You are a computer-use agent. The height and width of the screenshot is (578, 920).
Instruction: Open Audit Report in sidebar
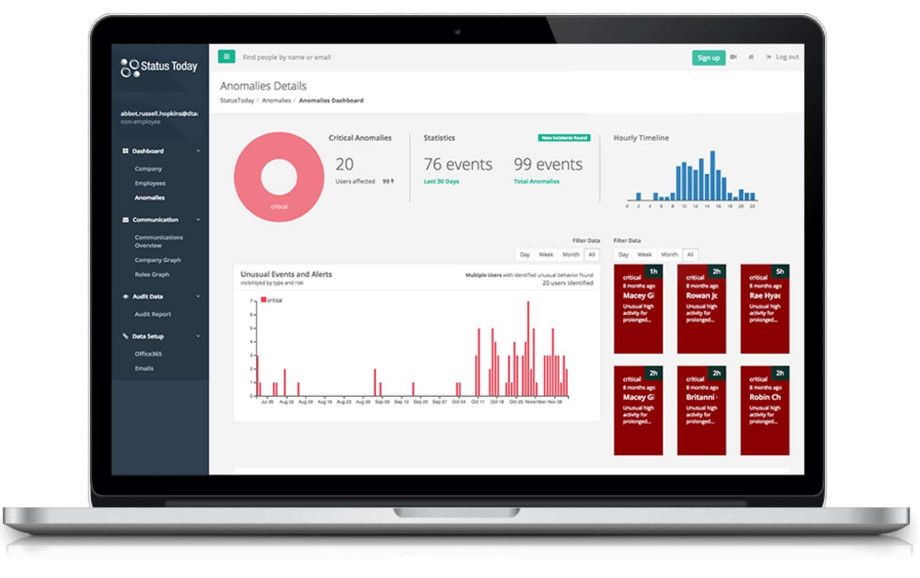152,314
